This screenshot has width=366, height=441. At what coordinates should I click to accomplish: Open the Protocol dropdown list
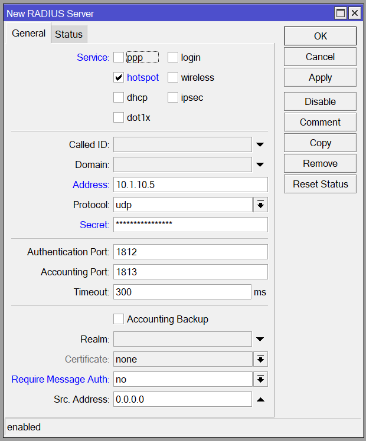[260, 205]
